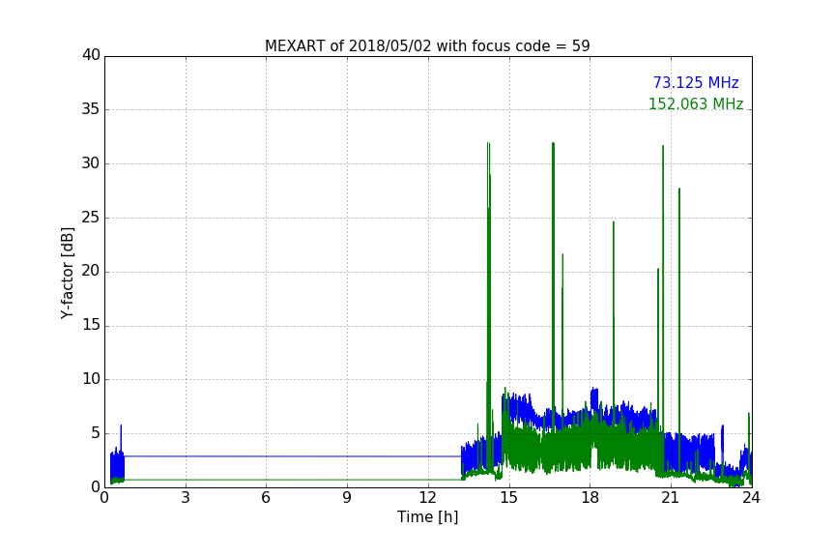Click the plot title 'MEXART of 2018/05/02 with focus code = 59'
The width and height of the screenshot is (835, 557).
427,45
